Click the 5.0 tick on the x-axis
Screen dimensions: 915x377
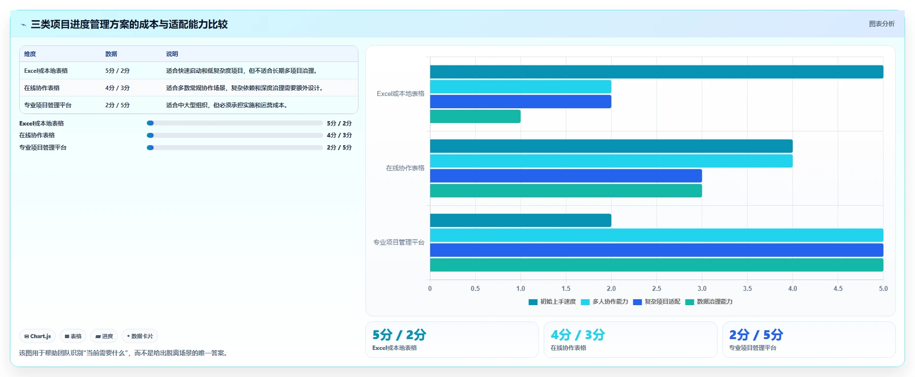pos(883,288)
